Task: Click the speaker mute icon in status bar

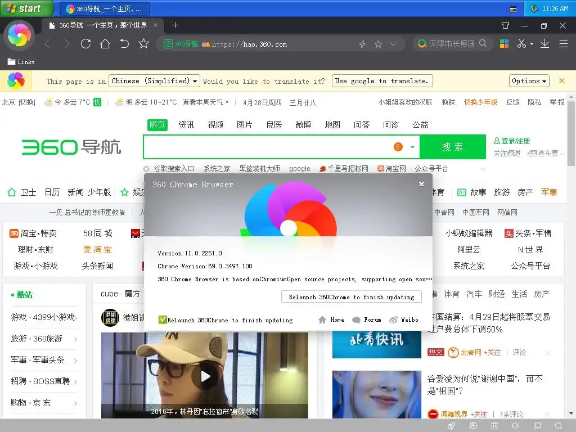Action: pyautogui.click(x=516, y=426)
